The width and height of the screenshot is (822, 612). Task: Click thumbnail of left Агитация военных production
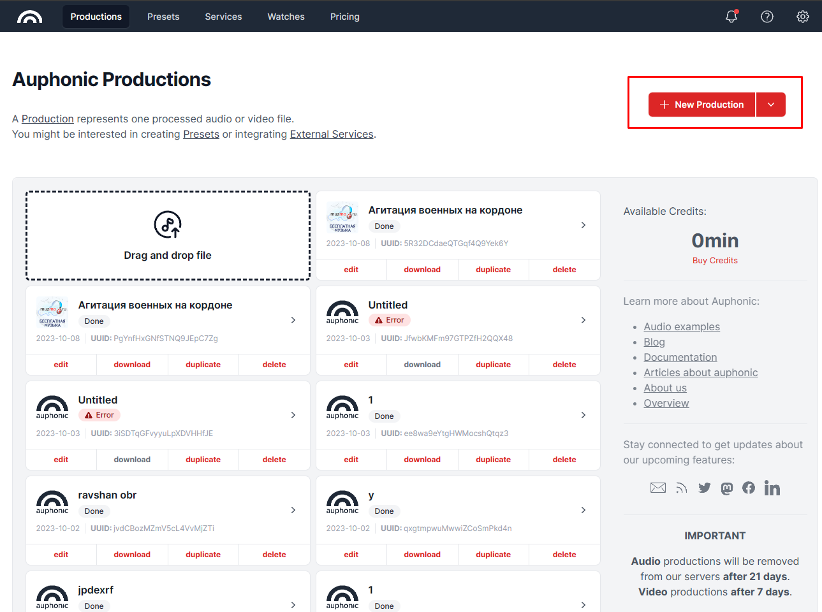click(x=52, y=313)
